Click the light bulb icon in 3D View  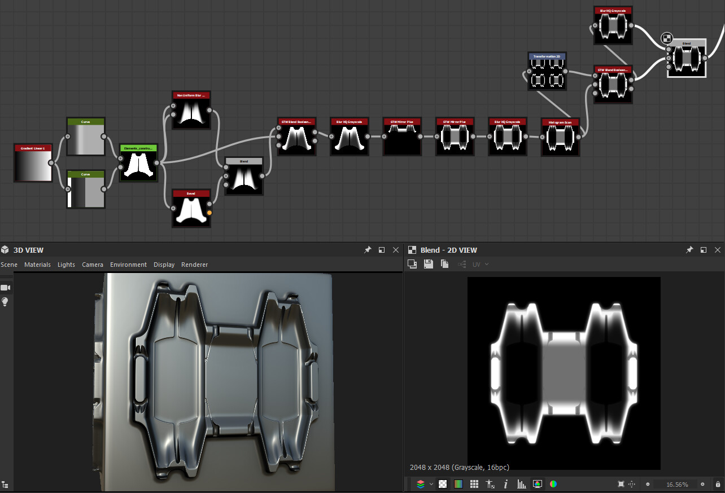click(x=5, y=302)
